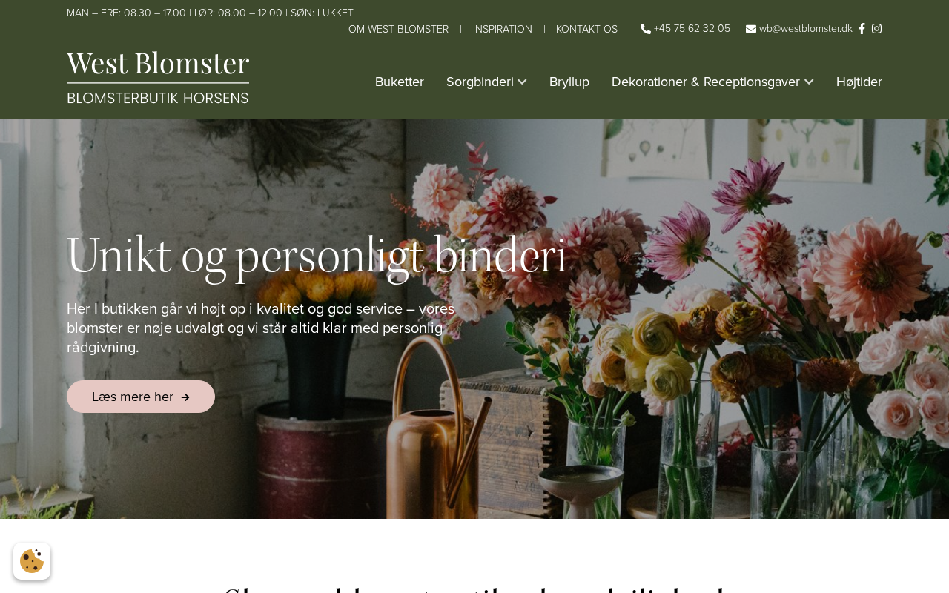Image resolution: width=949 pixels, height=593 pixels.
Task: Call phone number +45 75 62 32 05
Action: (x=692, y=29)
